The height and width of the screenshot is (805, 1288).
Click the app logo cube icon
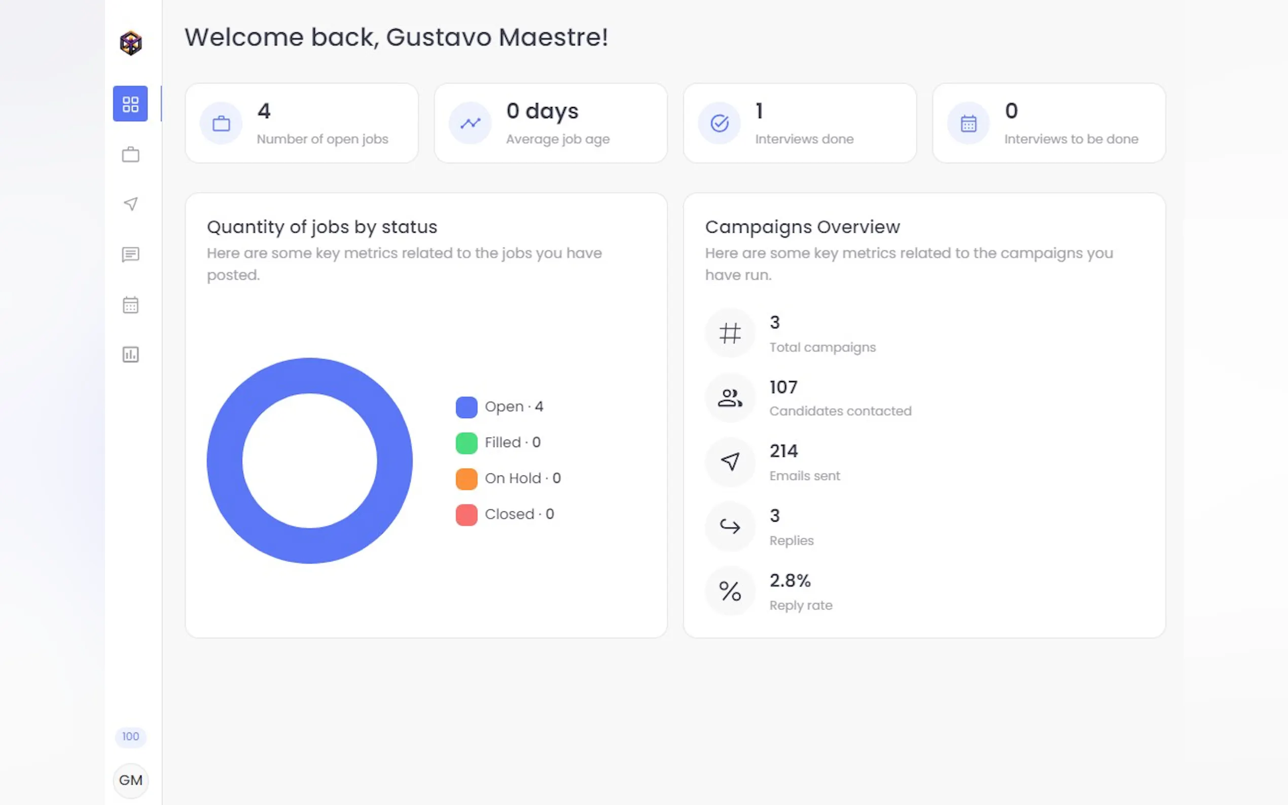(130, 43)
